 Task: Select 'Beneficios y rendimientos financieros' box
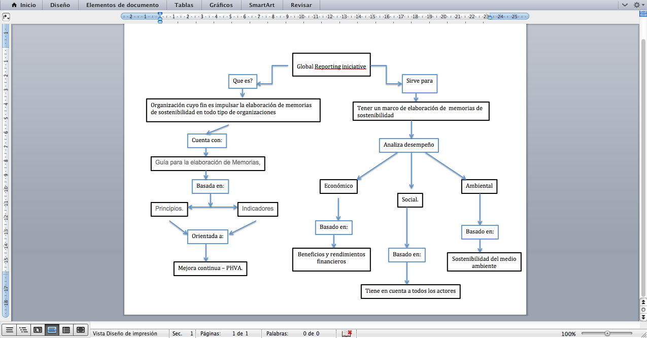pyautogui.click(x=331, y=259)
